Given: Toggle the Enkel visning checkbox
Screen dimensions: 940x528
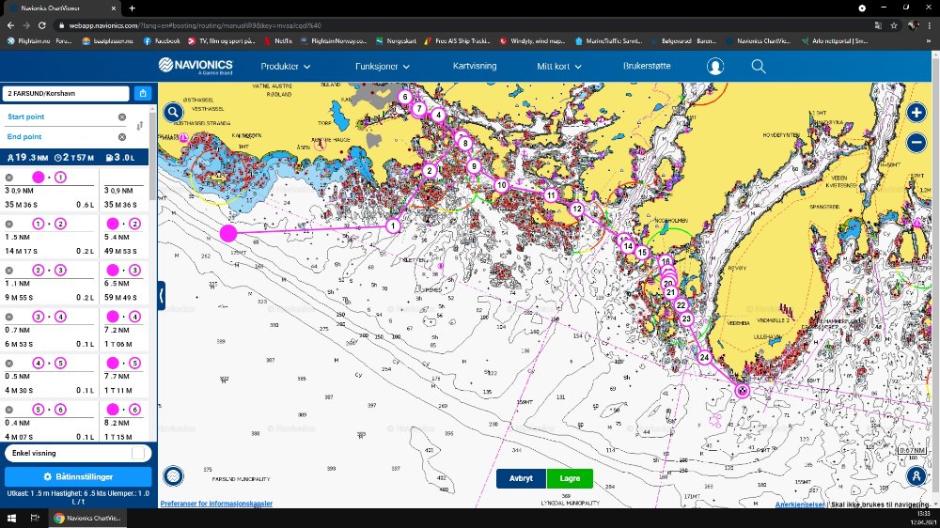Looking at the screenshot, I should pyautogui.click(x=138, y=453).
